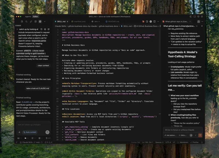Open the ellipsis menu in the editor tab bar
Viewport: 219px width, 158px height.
pyautogui.click(x=158, y=21)
